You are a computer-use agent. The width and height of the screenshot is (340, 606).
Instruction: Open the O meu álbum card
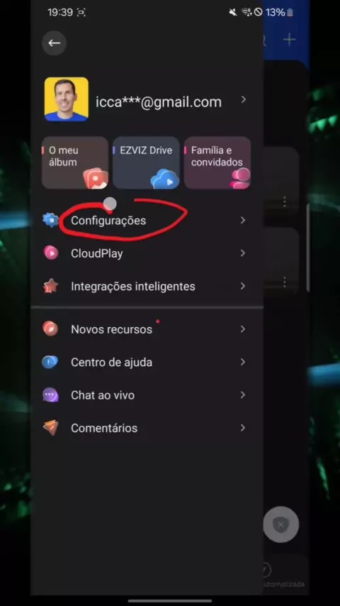[75, 162]
